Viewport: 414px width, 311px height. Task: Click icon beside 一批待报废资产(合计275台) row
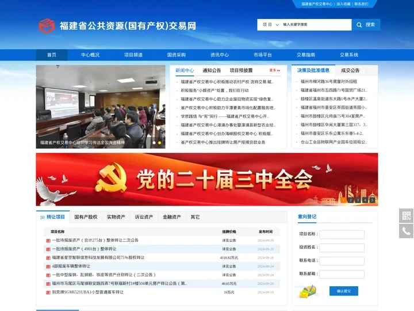click(x=48, y=241)
